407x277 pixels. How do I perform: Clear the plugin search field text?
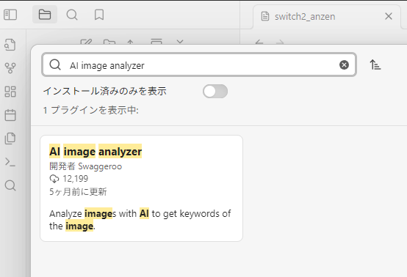344,64
